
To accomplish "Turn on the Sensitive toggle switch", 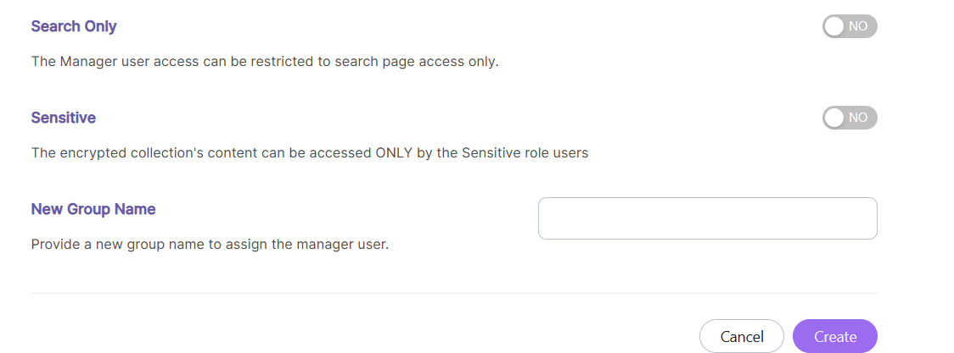I will coord(849,118).
